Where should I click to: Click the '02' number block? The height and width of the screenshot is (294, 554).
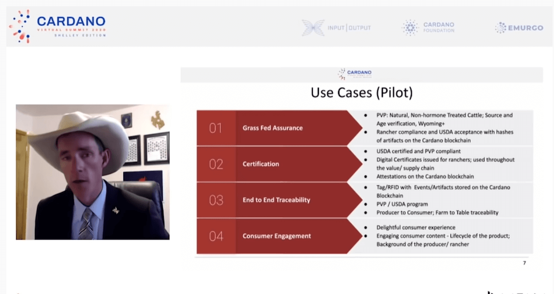216,164
